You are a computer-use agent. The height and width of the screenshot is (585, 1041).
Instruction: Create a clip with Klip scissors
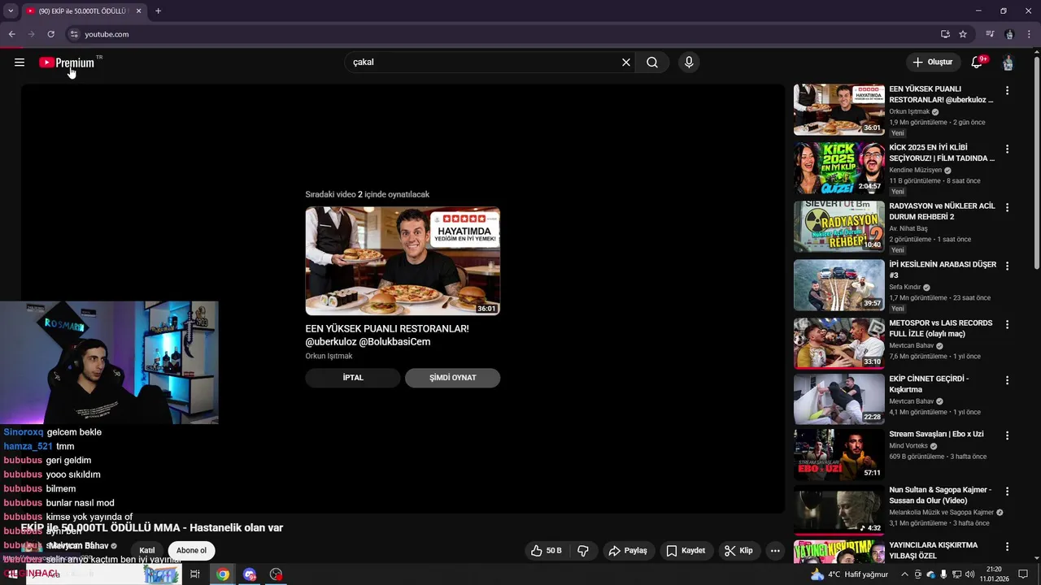[x=738, y=551]
